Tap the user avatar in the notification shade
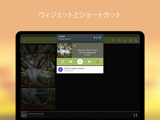This screenshot has width=160, height=120. tap(100, 37)
